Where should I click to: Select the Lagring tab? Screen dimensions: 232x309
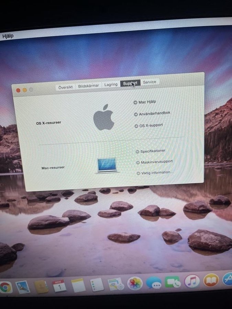tap(111, 84)
